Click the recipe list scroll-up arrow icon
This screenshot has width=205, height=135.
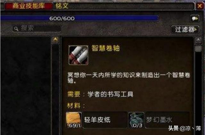(55, 40)
